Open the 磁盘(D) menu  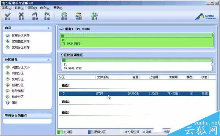click(19, 8)
